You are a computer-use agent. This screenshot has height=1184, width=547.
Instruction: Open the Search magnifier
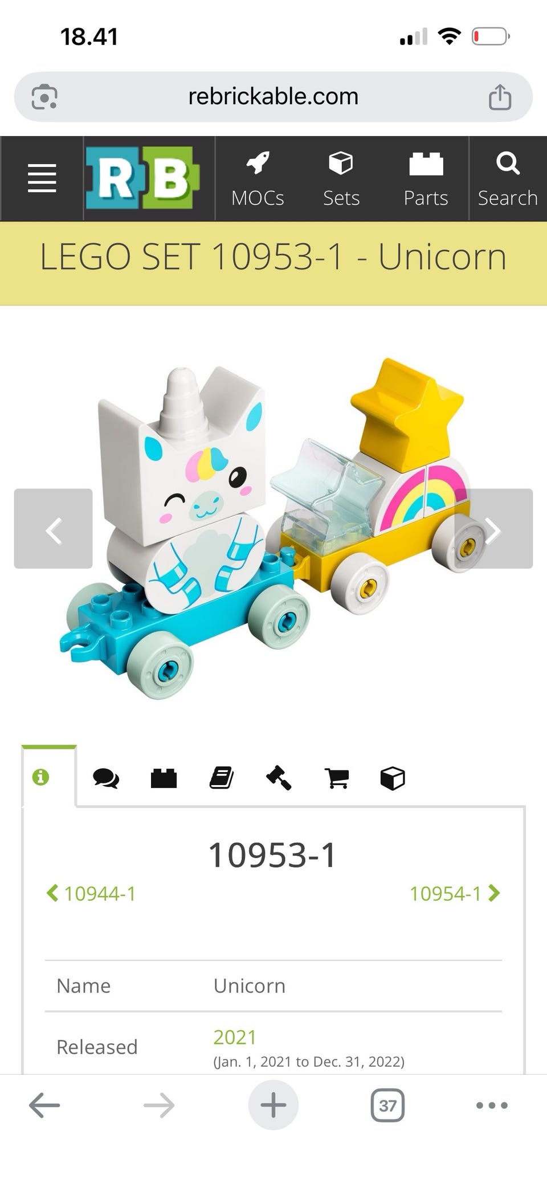click(x=508, y=179)
